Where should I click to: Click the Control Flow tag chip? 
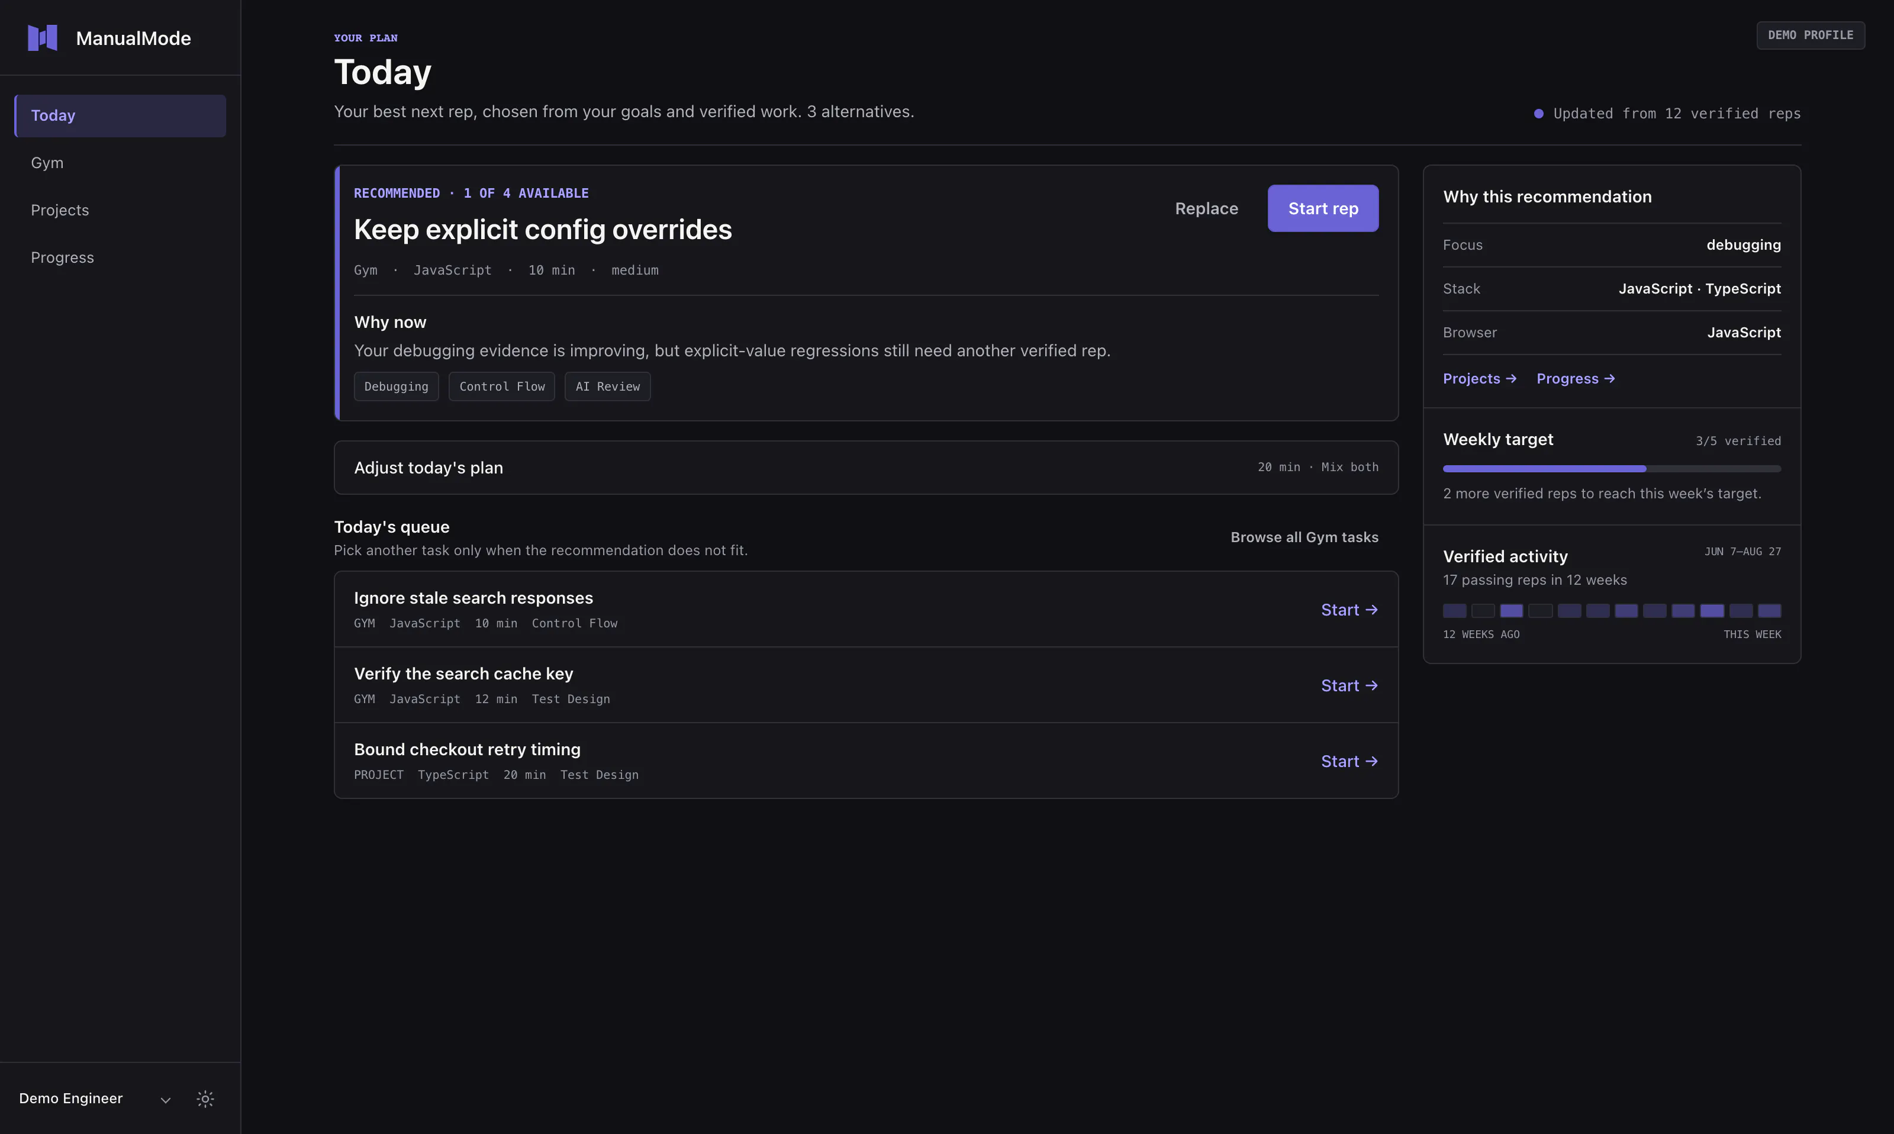pyautogui.click(x=502, y=386)
